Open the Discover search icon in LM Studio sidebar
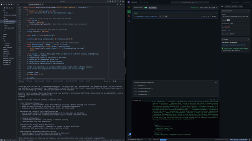 [x=129, y=21]
